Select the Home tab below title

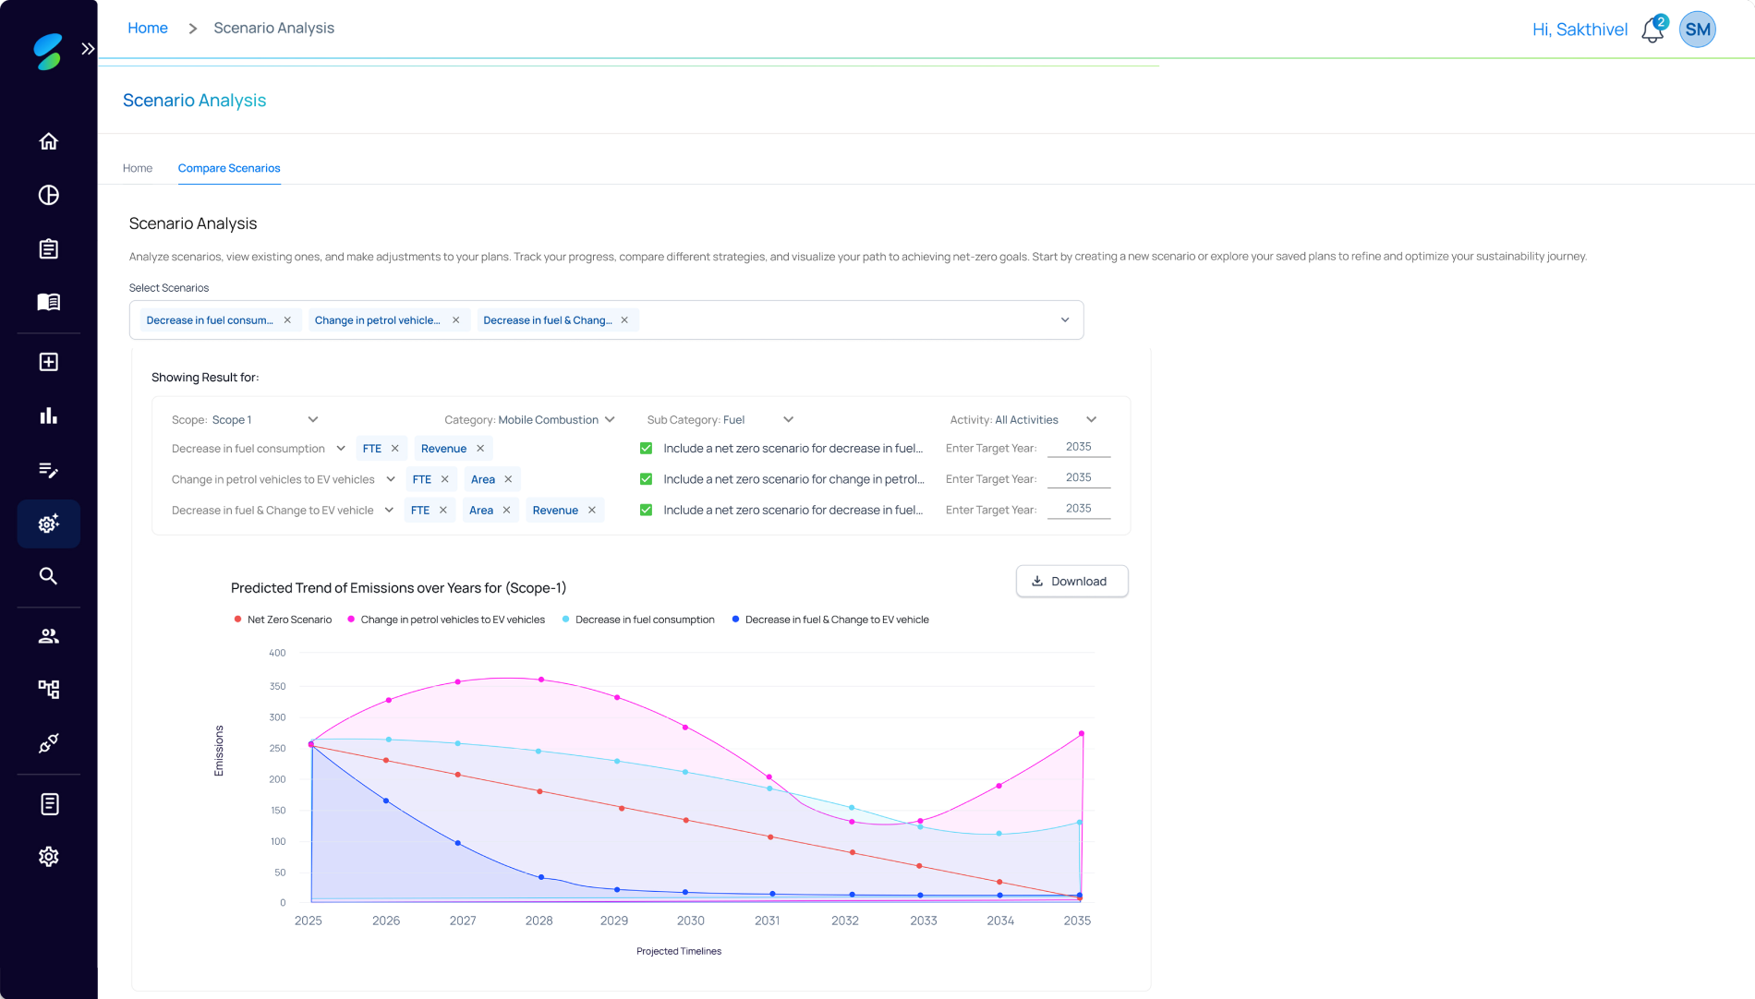[138, 168]
